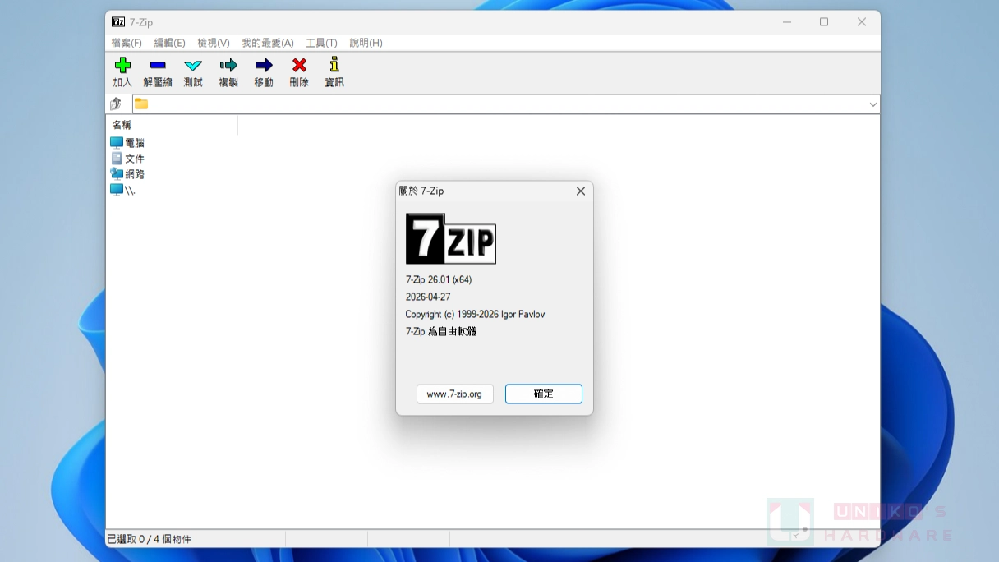Viewport: 999px width, 562px height.
Task: Click the 複製 (Copy) toolbar icon
Action: (x=228, y=65)
